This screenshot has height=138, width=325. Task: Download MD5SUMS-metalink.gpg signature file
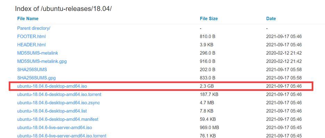(42, 61)
